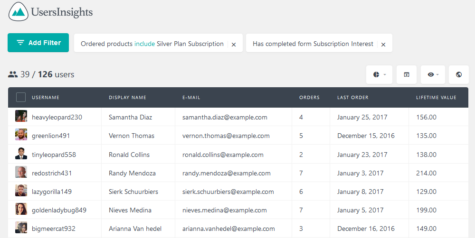Tick the select all users checkbox
Viewport: 475px width, 238px height.
point(21,97)
